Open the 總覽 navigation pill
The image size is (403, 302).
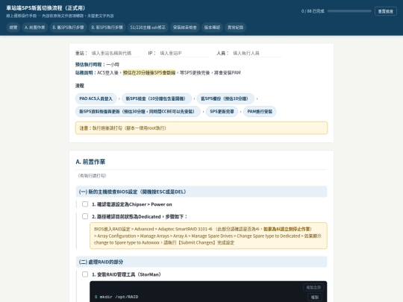point(13,28)
